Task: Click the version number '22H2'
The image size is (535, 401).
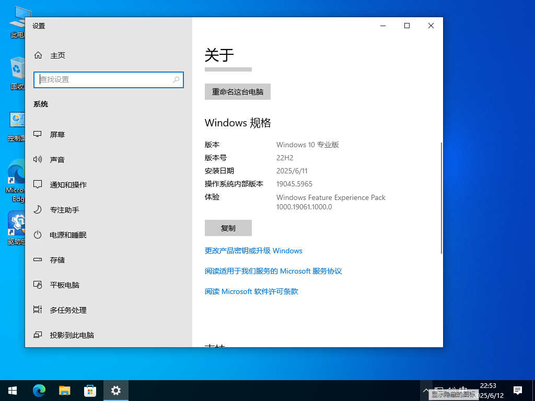Action: coord(285,158)
